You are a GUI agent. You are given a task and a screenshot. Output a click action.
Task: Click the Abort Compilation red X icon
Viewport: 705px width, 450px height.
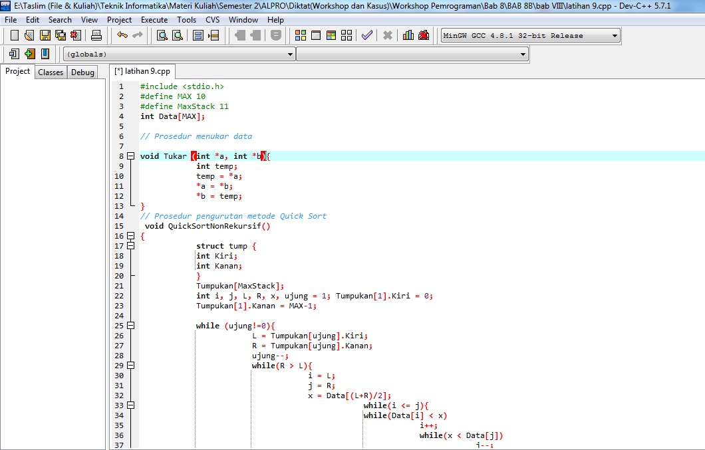tap(388, 35)
